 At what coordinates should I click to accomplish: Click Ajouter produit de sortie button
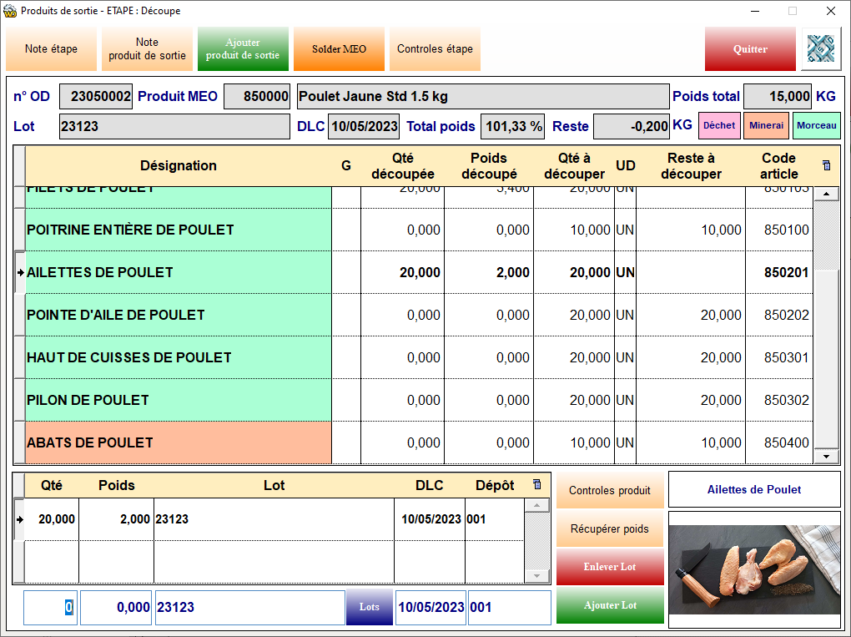pyautogui.click(x=243, y=49)
